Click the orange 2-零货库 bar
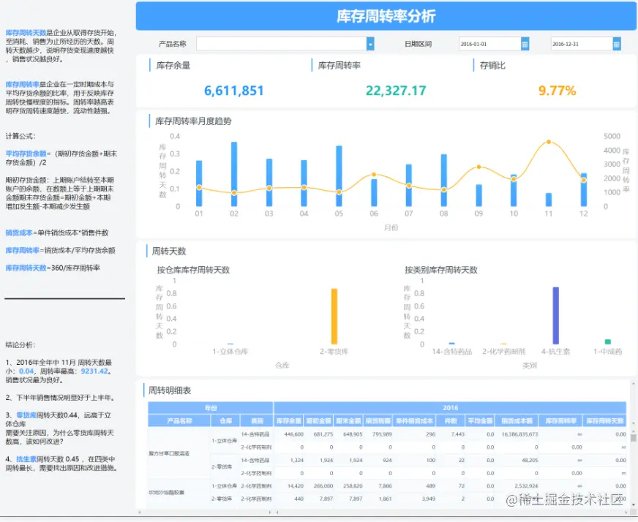Screen dimensions: 638x522 pyautogui.click(x=334, y=317)
